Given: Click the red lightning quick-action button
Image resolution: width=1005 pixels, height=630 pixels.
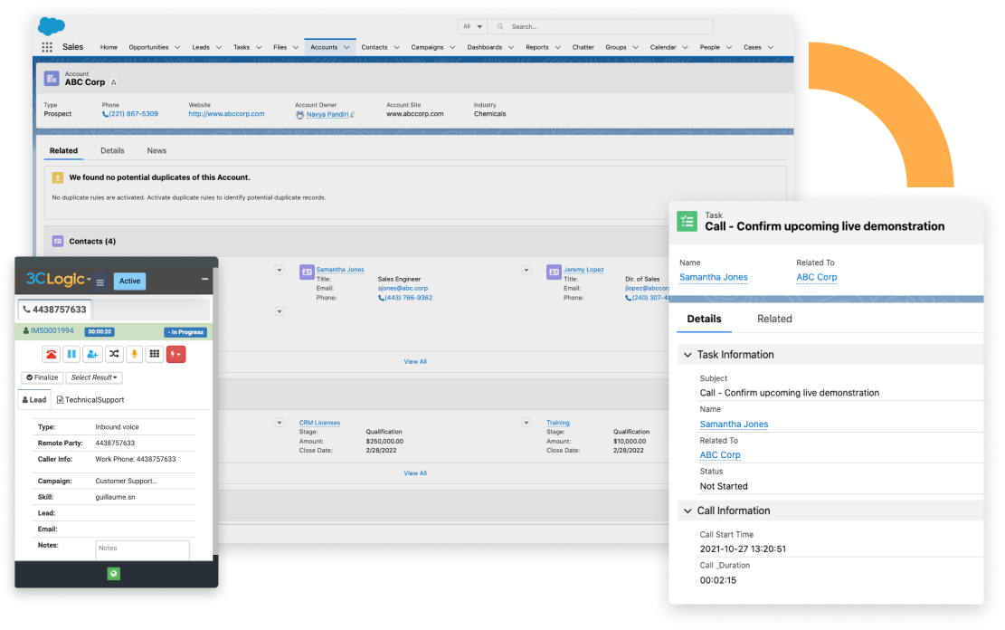Looking at the screenshot, I should (x=175, y=354).
